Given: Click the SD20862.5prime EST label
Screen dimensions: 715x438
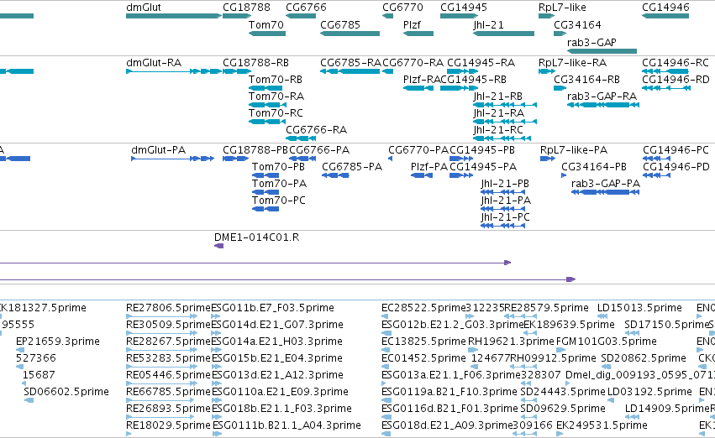Looking at the screenshot, I should 644,359.
